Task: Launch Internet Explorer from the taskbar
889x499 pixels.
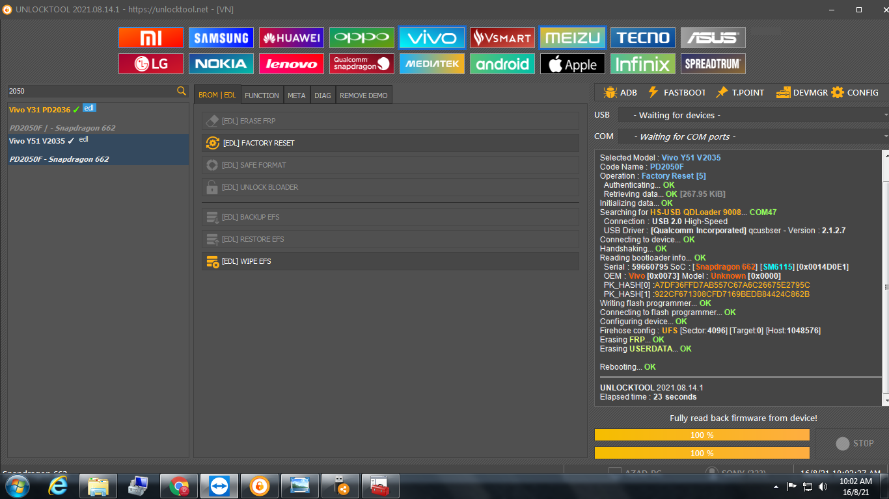Action: point(59,486)
